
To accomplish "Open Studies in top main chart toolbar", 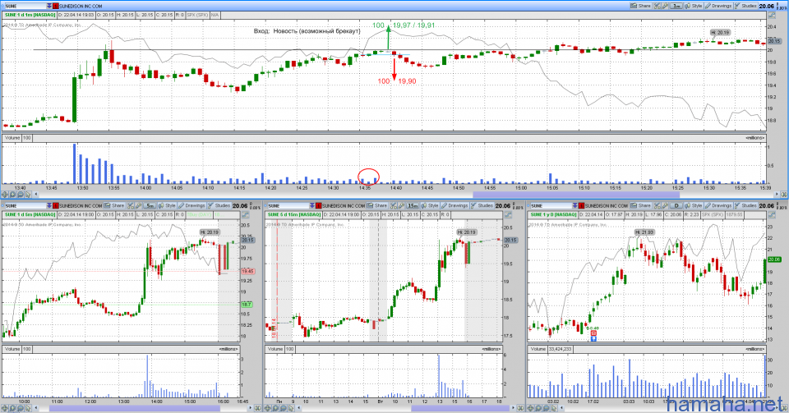I will pos(746,5).
